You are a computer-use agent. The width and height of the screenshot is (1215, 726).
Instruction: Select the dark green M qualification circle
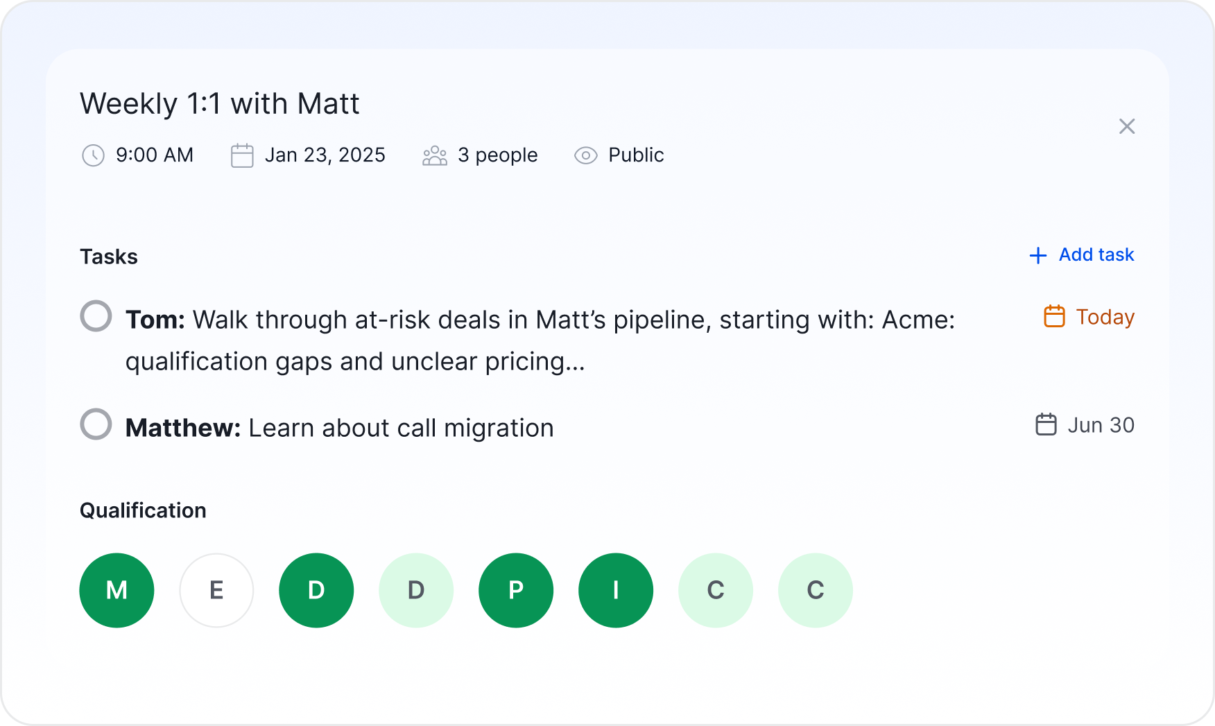click(117, 590)
